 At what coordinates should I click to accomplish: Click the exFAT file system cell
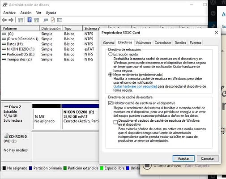pos(89,49)
